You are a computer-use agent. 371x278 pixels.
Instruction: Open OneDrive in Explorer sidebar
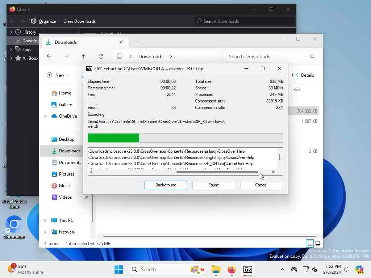(64, 116)
